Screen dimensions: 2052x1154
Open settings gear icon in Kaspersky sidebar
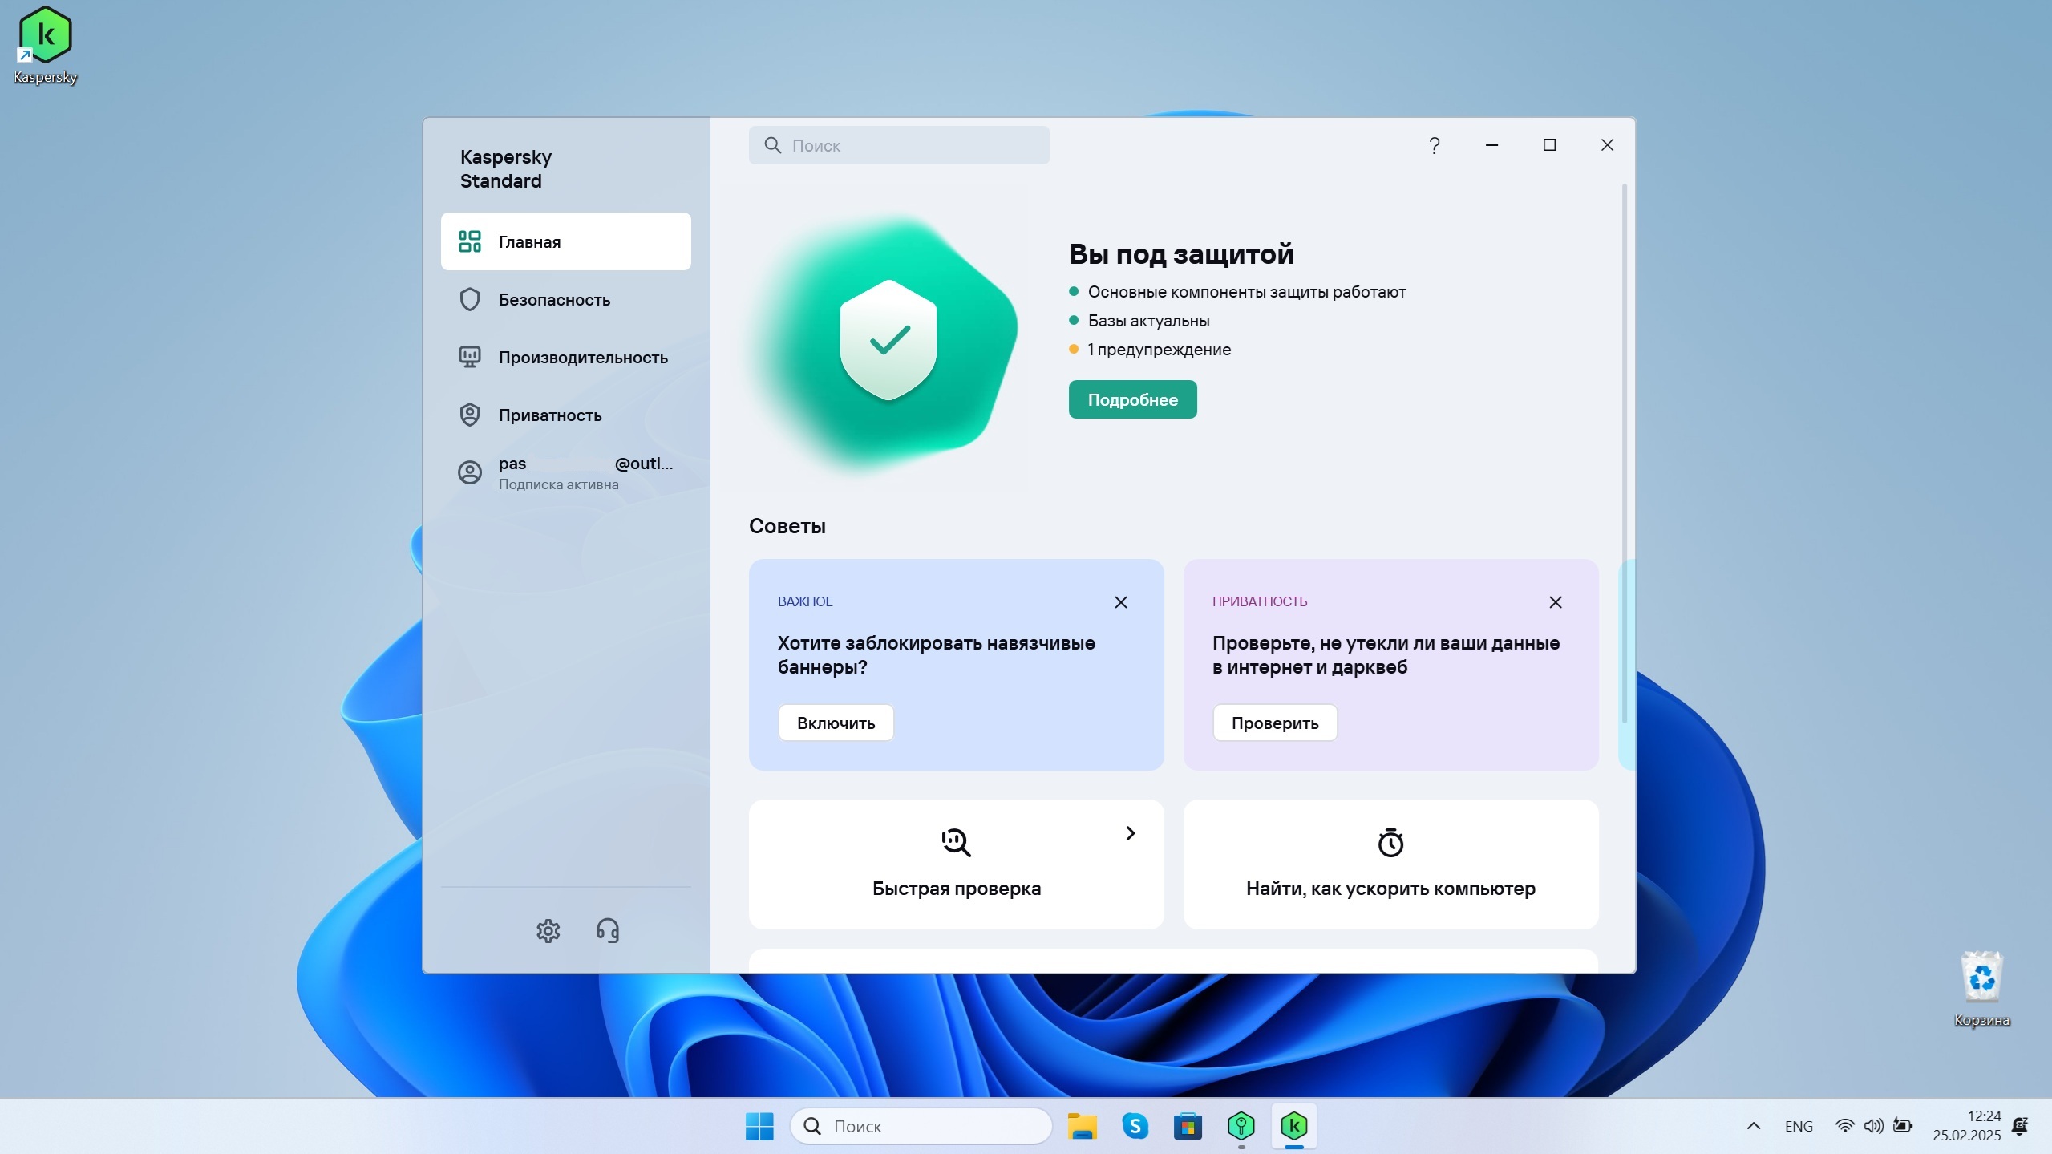548,930
